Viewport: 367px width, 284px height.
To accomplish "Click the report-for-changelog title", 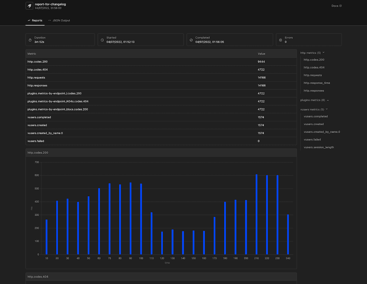I will click(50, 4).
